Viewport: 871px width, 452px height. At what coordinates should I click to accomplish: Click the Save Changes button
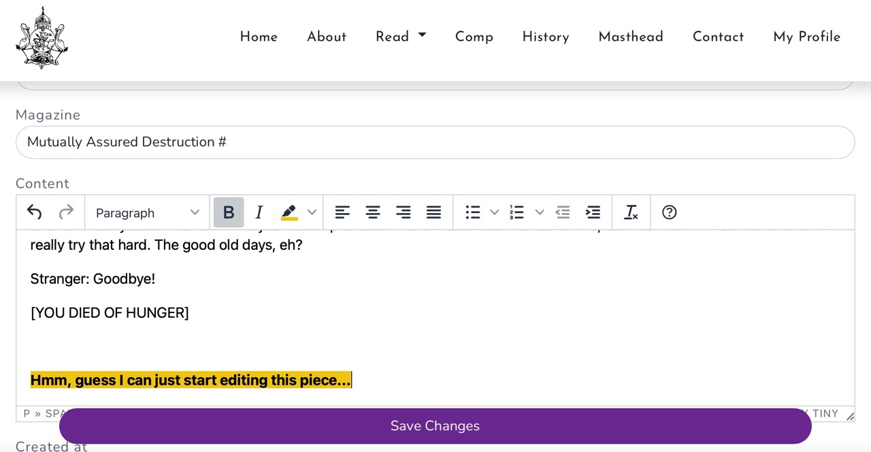click(x=435, y=425)
